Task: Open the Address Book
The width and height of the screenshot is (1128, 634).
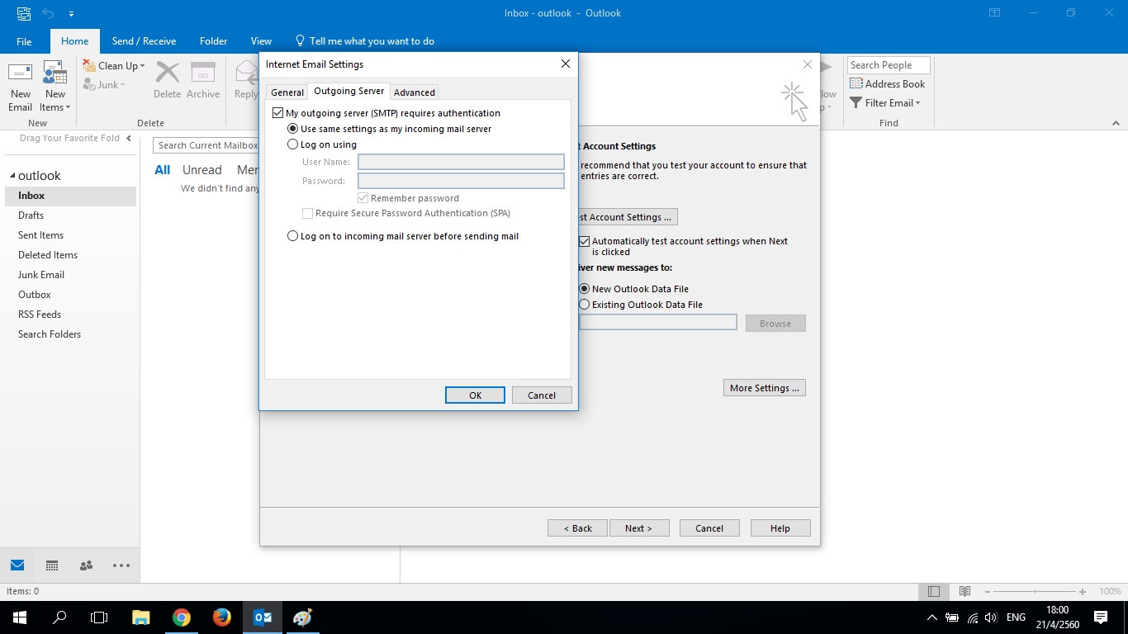Action: pos(887,83)
